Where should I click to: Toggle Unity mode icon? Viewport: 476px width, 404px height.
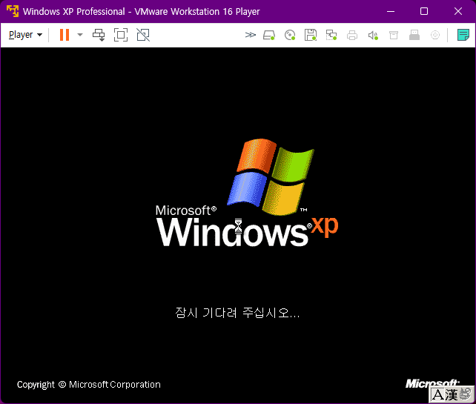143,35
